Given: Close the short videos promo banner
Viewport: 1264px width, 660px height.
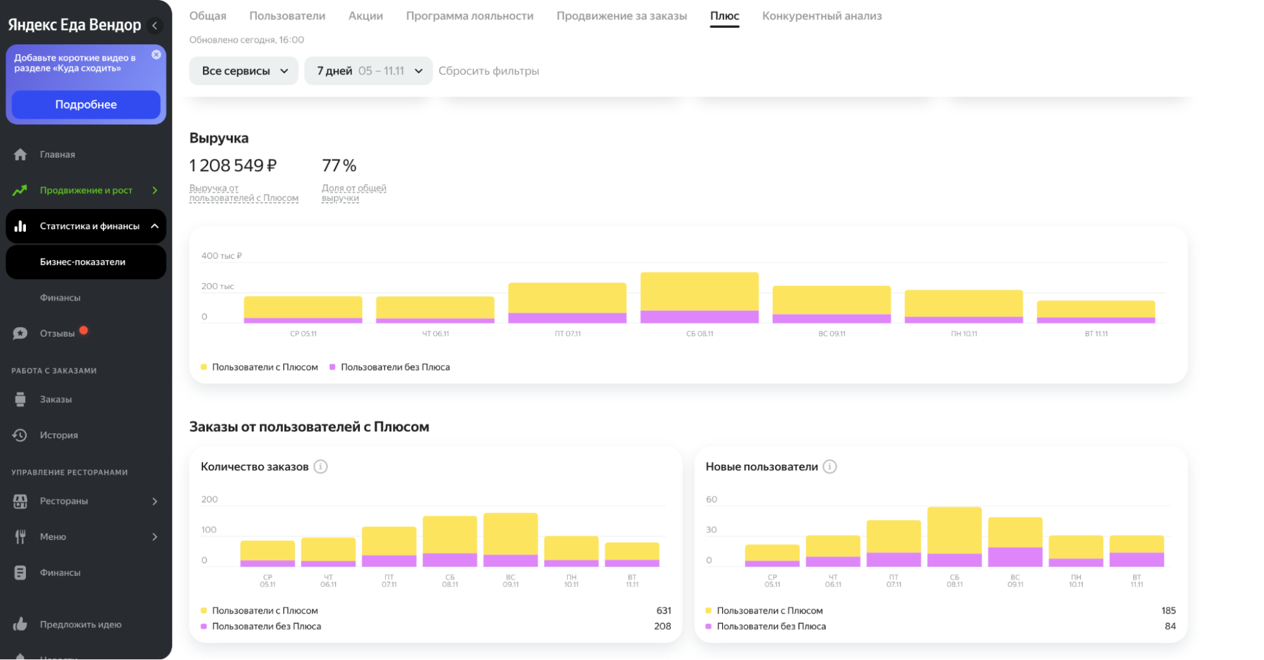Looking at the screenshot, I should coord(156,55).
